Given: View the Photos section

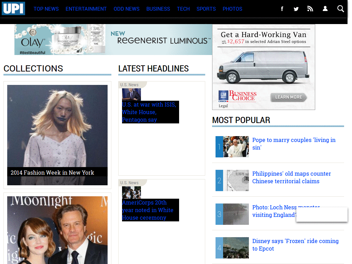Looking at the screenshot, I should [232, 9].
